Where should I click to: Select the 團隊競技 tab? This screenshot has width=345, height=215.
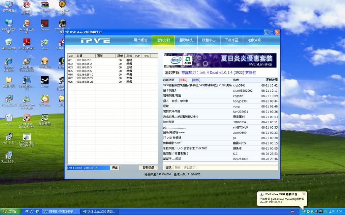point(186,40)
